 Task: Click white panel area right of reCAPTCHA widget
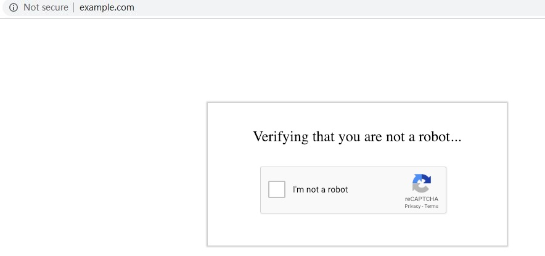click(x=477, y=189)
